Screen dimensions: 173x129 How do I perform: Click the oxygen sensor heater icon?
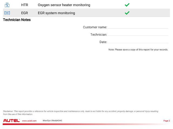pos(7,5)
